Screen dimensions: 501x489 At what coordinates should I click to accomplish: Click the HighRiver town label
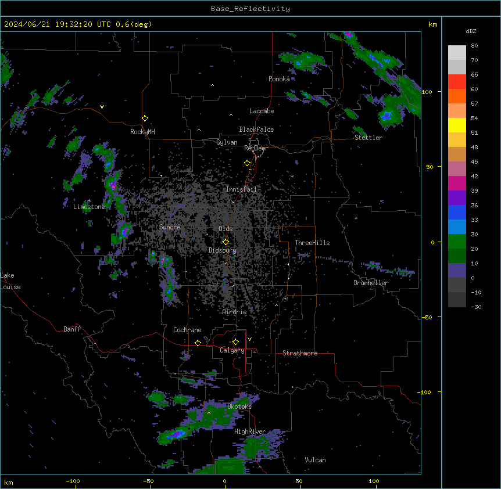click(250, 432)
